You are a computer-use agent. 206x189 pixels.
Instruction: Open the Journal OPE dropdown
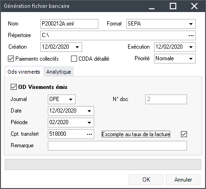[71, 100]
